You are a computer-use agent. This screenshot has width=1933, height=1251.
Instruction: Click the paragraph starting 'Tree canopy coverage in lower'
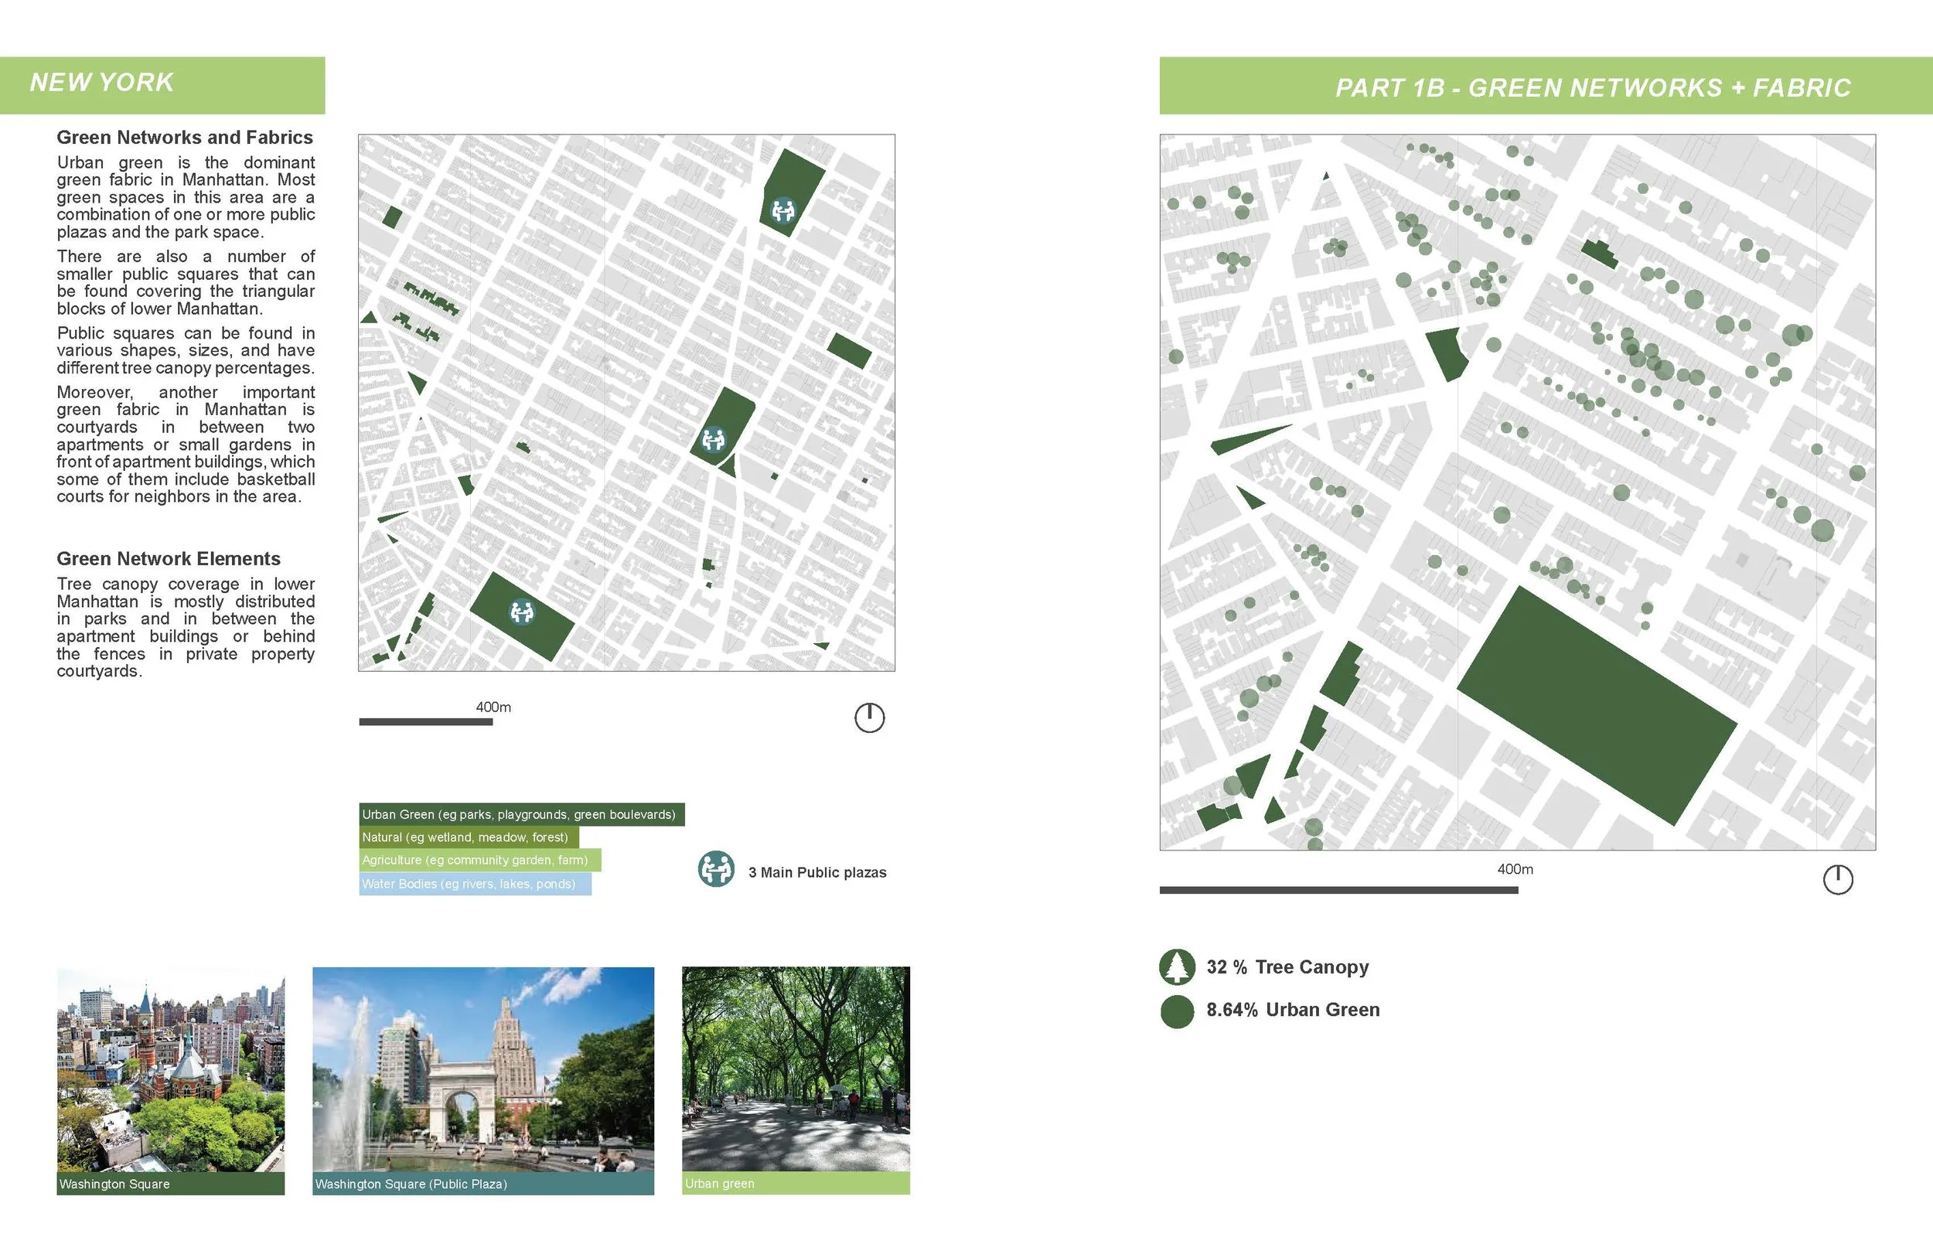click(x=185, y=627)
